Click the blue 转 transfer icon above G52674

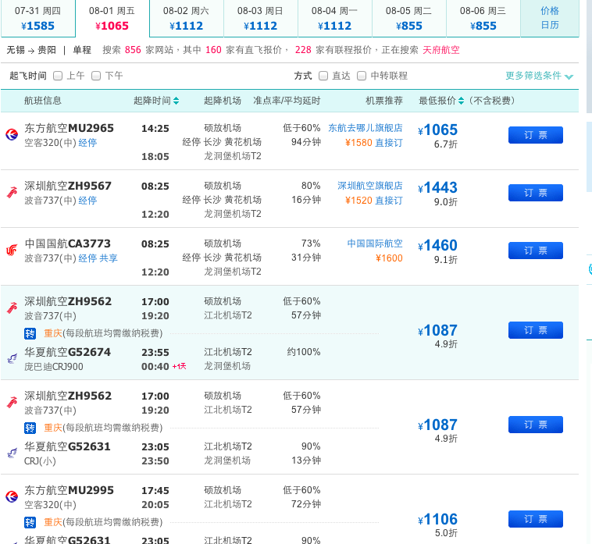point(30,333)
